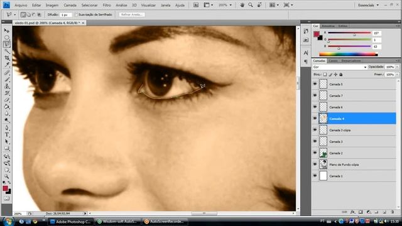Open the Arquivo menu
Screen dimensions: 402x226
click(x=21, y=5)
